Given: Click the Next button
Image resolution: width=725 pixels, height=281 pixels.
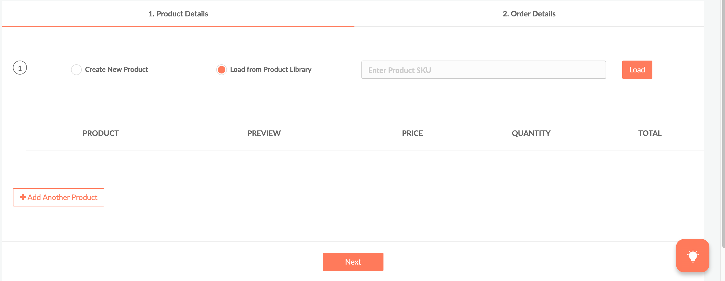Looking at the screenshot, I should tap(353, 262).
